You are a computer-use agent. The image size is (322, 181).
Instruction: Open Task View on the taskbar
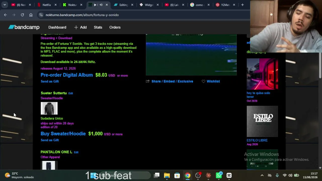[156, 175]
